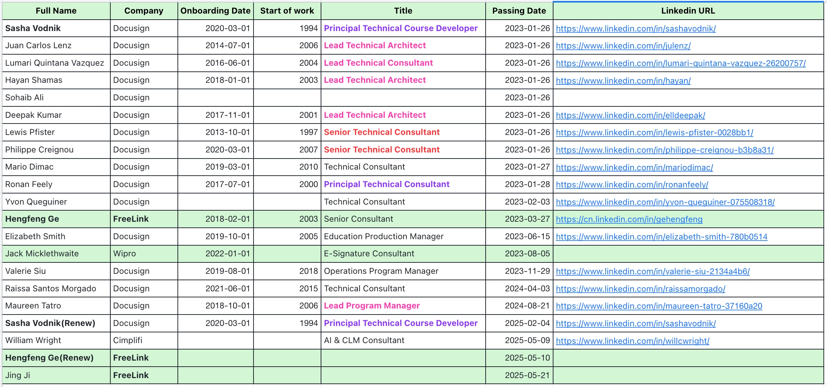The image size is (827, 387).
Task: Select the E-Signature Consultant title cell
Action: pos(403,253)
